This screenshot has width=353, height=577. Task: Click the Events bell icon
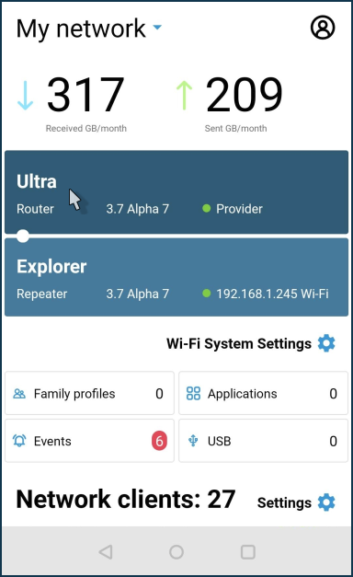pyautogui.click(x=19, y=441)
